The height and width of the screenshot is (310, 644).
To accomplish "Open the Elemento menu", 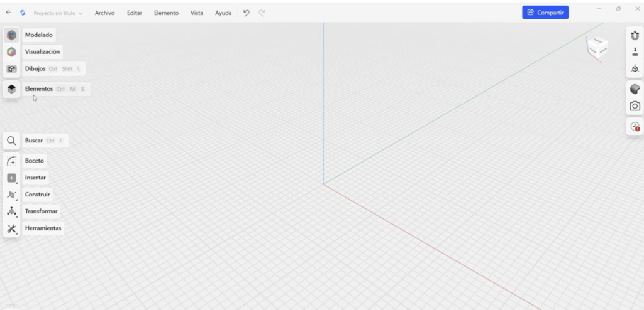I will point(166,13).
